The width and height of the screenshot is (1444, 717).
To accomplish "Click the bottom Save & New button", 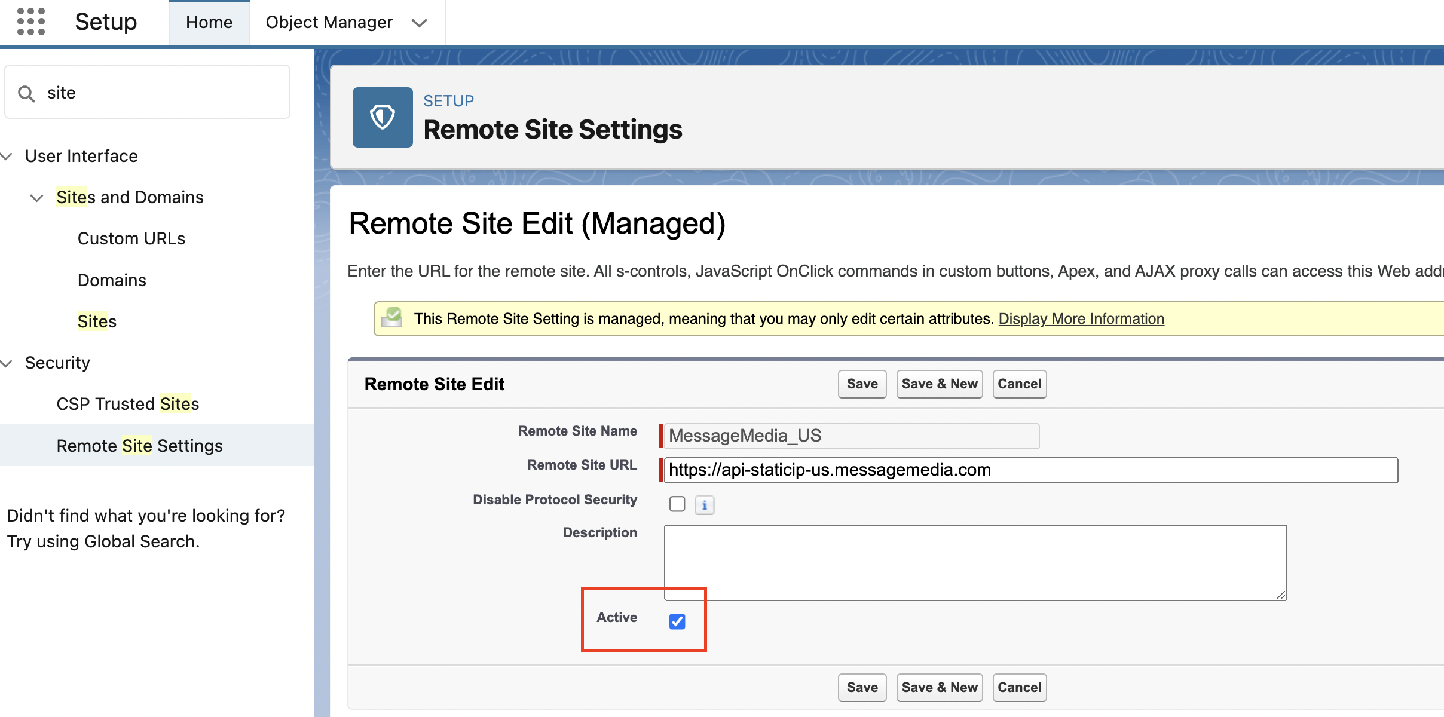I will 940,688.
